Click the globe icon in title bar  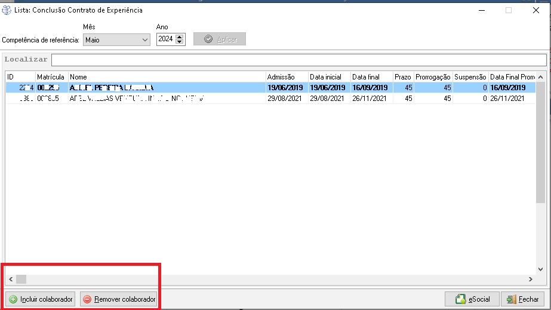7,10
